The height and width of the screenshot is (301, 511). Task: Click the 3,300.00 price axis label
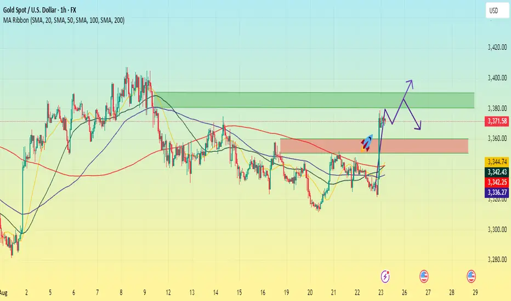pyautogui.click(x=497, y=230)
